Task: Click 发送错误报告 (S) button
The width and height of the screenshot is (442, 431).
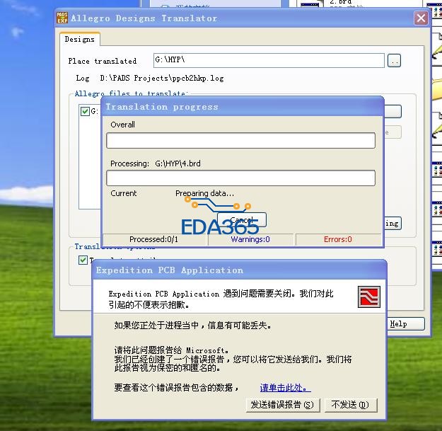Action: point(283,405)
